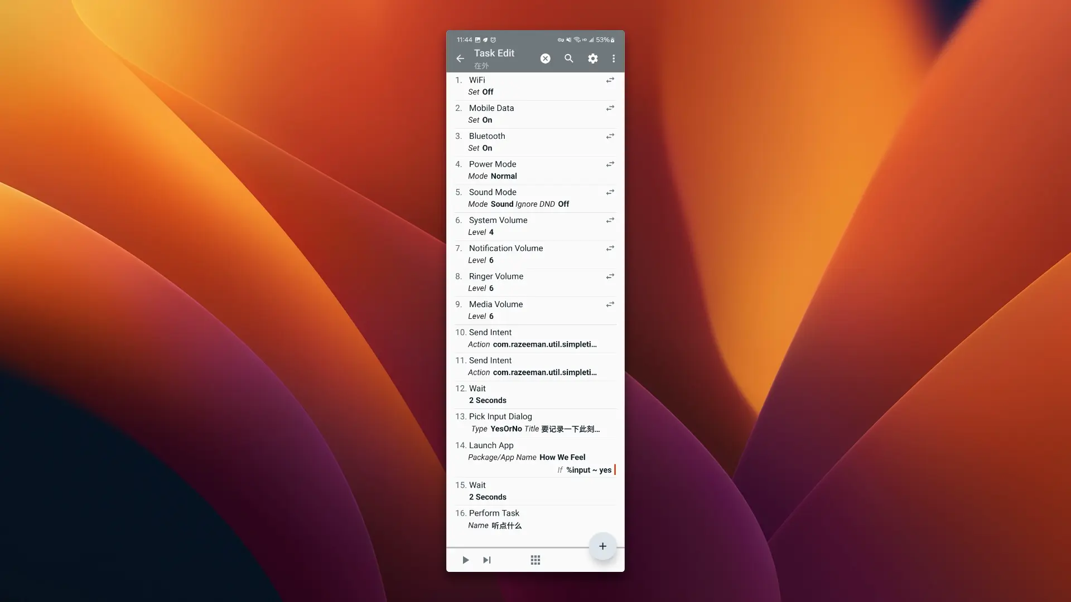1071x602 pixels.
Task: Click the Task Edit title text
Action: [494, 53]
